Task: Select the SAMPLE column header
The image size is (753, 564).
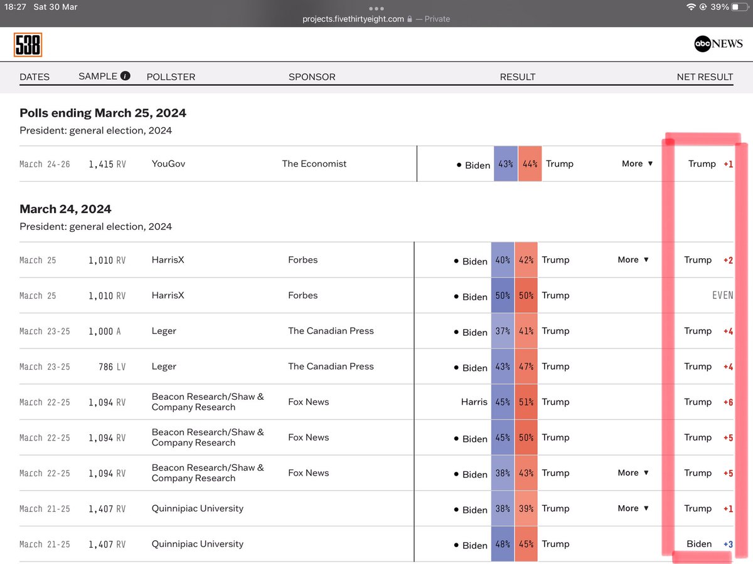Action: (98, 76)
